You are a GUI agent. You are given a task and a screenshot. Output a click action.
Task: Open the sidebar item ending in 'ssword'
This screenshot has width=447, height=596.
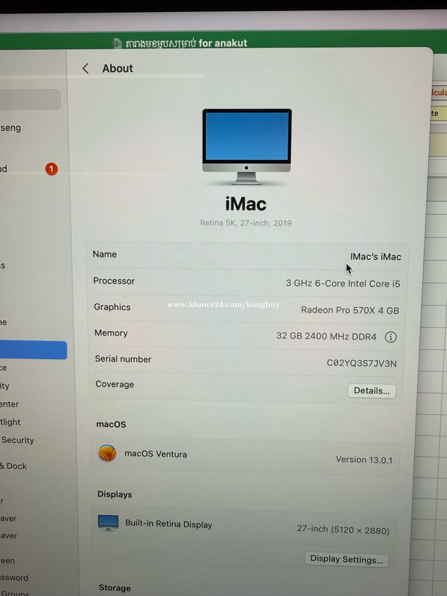(x=14, y=578)
